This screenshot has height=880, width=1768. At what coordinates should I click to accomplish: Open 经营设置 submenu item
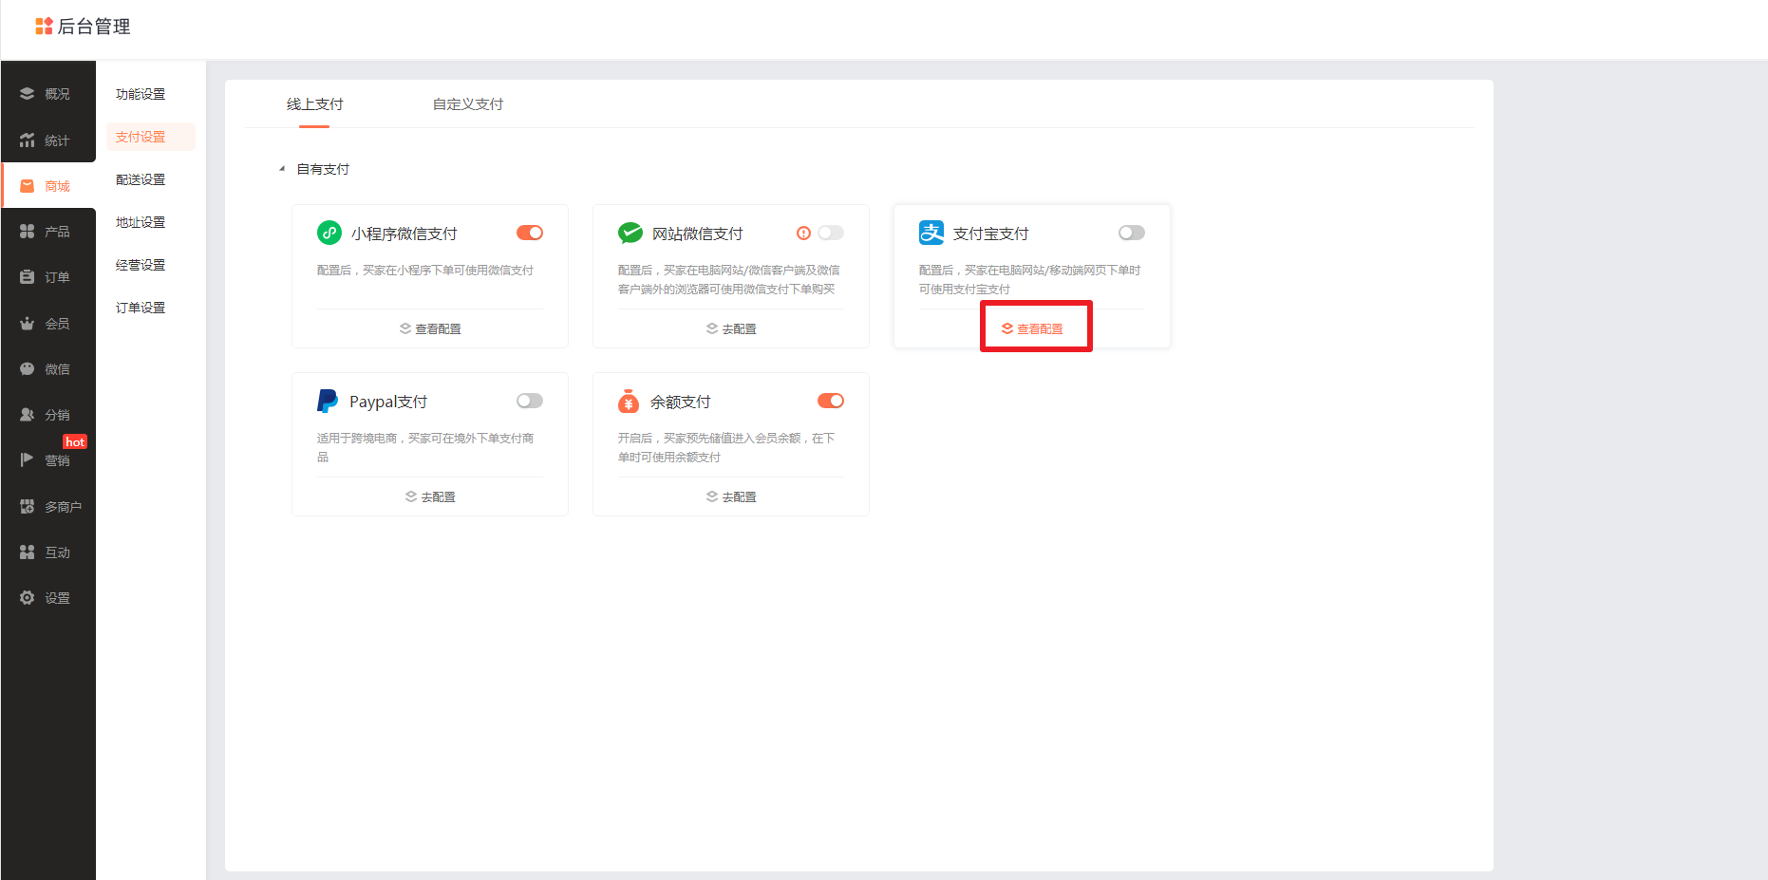pyautogui.click(x=141, y=265)
